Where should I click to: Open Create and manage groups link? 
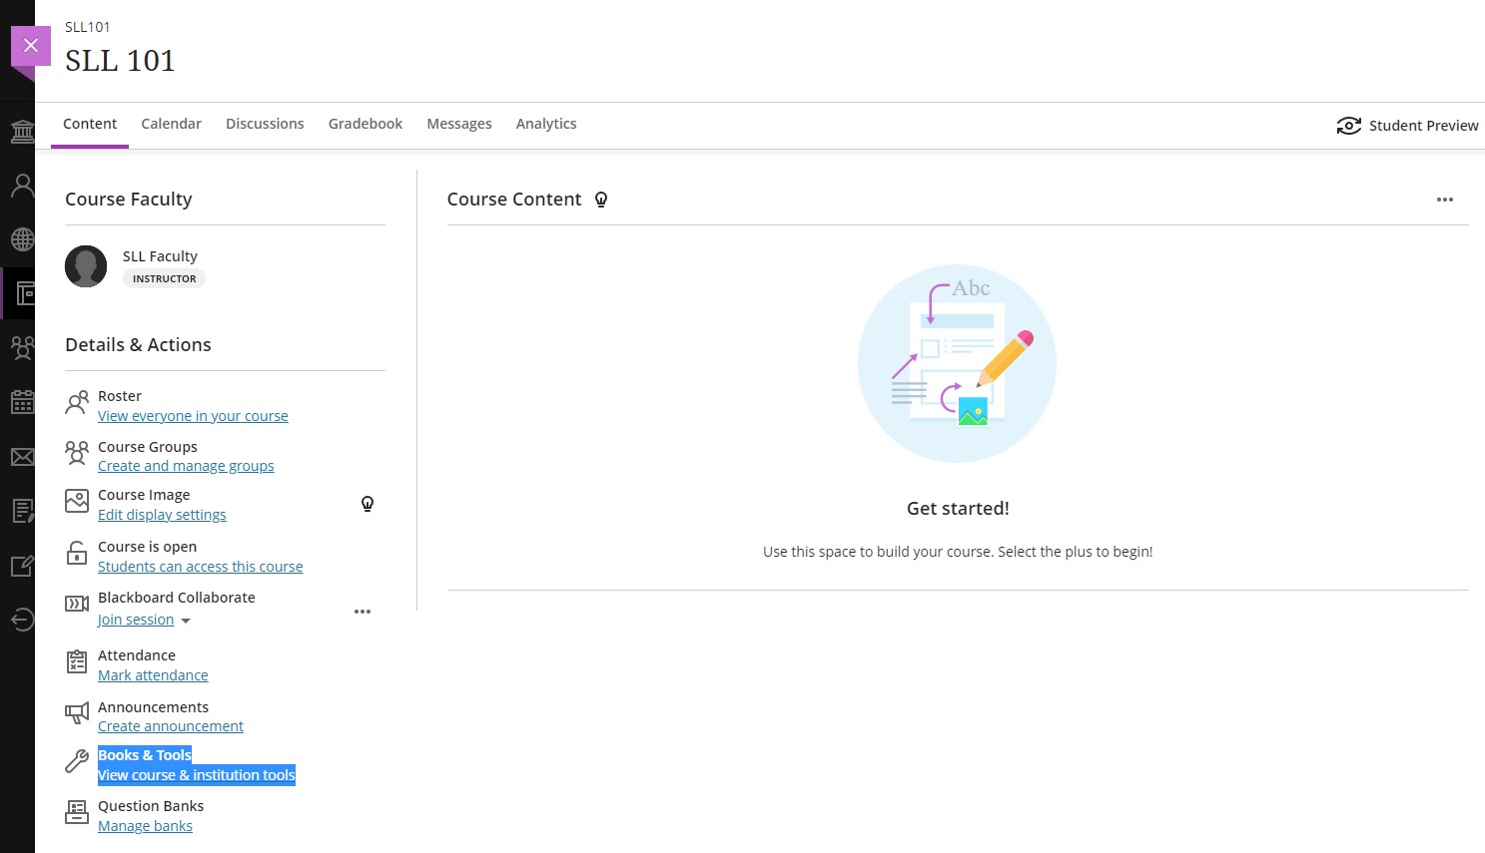click(186, 466)
